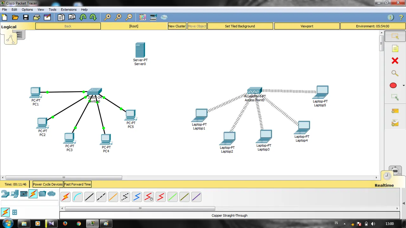The image size is (406, 228).
Task: Pick the blue Coaxial cable
Action: [137, 197]
